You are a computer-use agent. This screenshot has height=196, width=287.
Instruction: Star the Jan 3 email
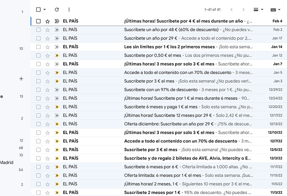click(x=47, y=81)
